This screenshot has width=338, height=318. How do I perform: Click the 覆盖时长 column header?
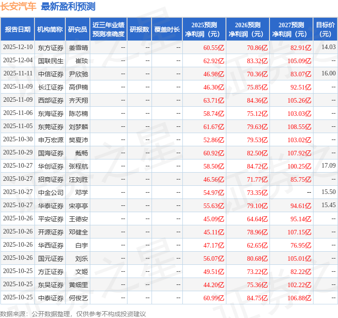(167, 30)
